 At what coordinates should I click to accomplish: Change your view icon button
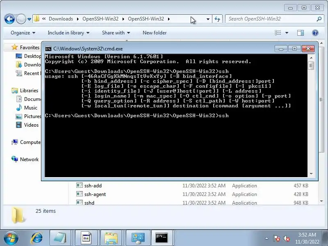click(x=278, y=33)
